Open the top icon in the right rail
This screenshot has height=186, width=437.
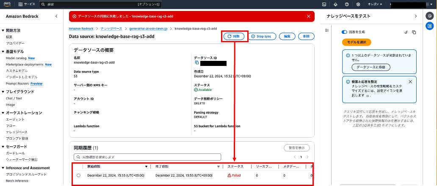tap(429, 16)
